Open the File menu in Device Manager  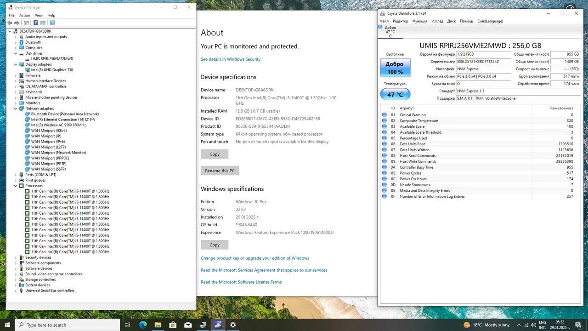point(11,15)
